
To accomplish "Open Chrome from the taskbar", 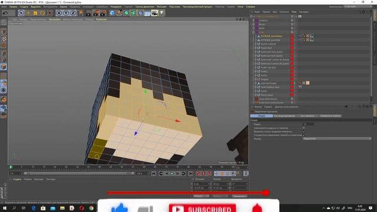I will pos(91,208).
